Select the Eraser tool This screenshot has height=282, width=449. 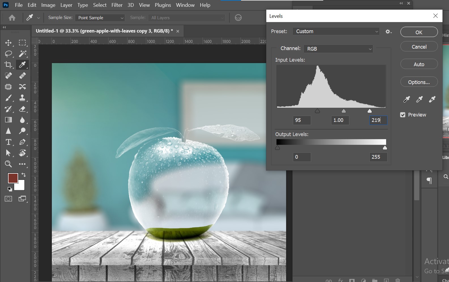(22, 109)
